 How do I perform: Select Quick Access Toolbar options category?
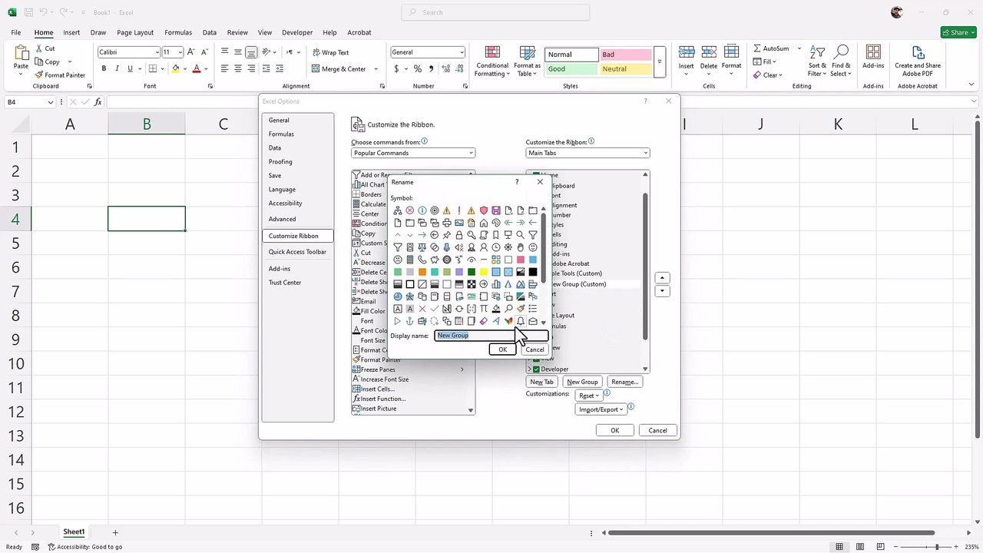297,252
